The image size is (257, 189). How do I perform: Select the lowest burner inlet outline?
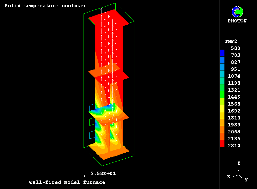tap(92, 135)
